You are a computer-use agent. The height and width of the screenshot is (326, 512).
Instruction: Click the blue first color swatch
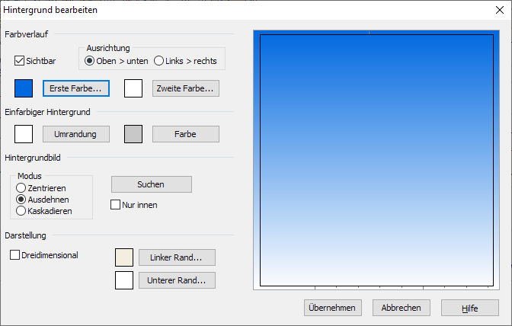(x=24, y=88)
